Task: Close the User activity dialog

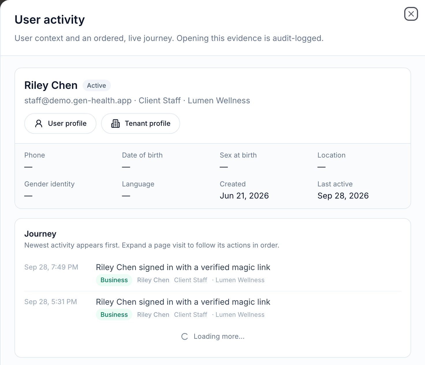Action: (x=411, y=14)
